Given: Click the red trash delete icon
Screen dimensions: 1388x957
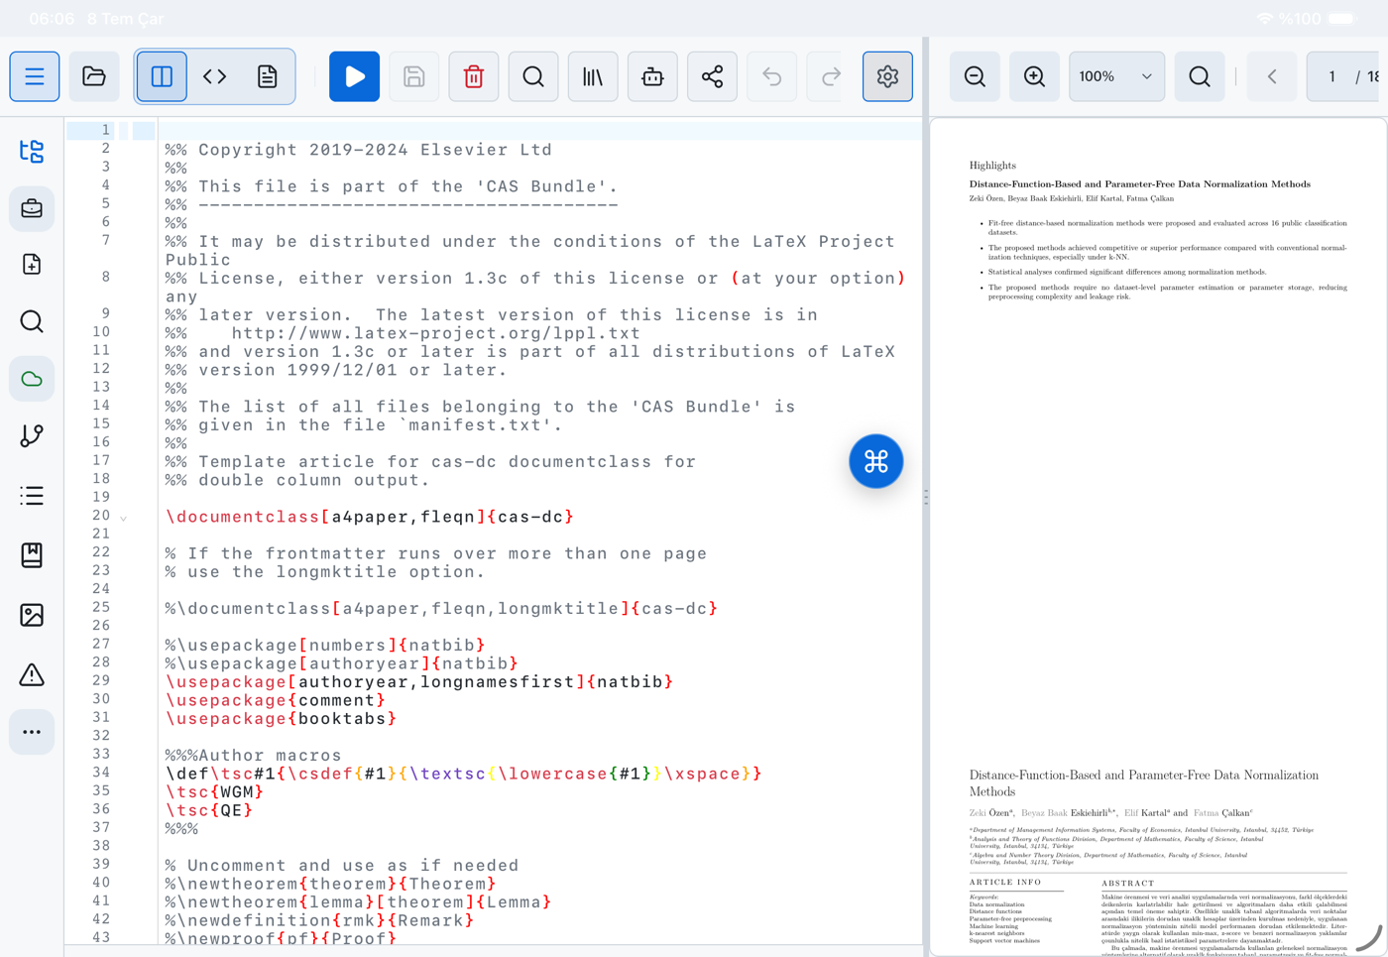Looking at the screenshot, I should coord(474,76).
